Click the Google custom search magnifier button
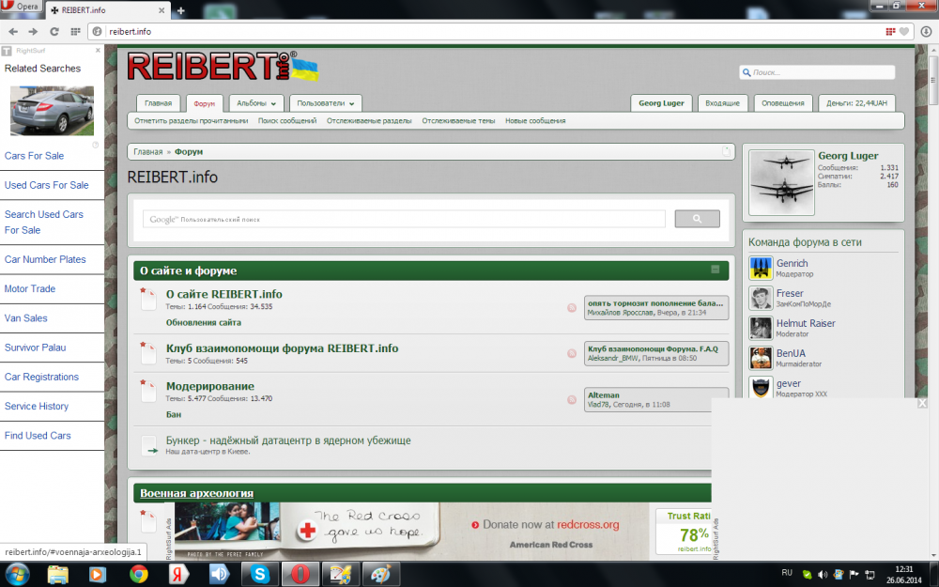 click(697, 219)
